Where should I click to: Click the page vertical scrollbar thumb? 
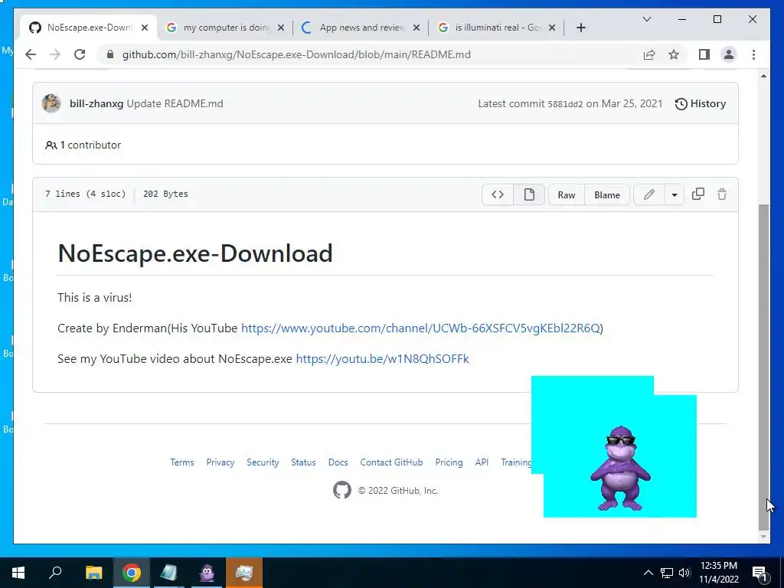[763, 367]
